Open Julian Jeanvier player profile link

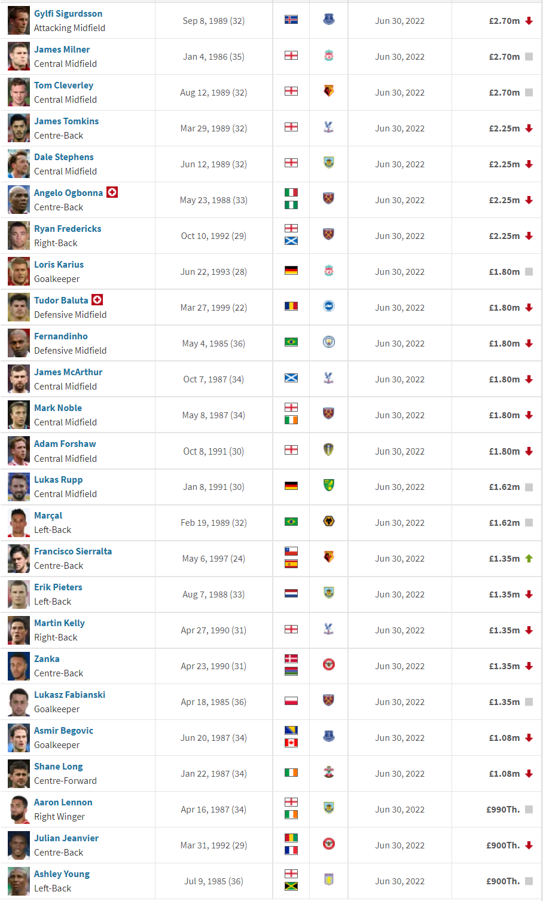tap(66, 838)
